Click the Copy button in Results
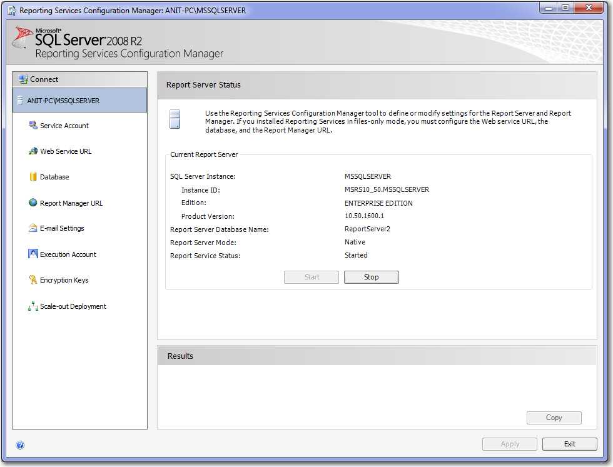613x467 pixels. (554, 418)
